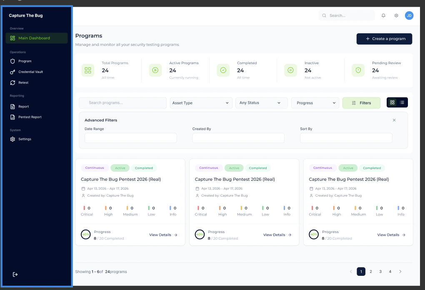The height and width of the screenshot is (290, 425).
Task: Click the 40% progress ring on first card
Action: [86, 235]
